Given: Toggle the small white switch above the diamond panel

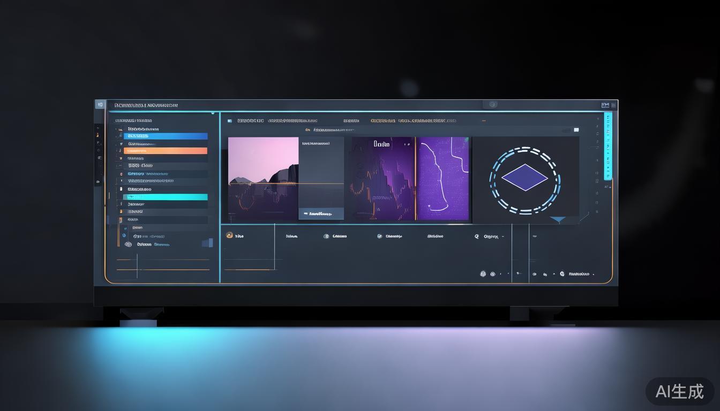Looking at the screenshot, I should click(576, 130).
